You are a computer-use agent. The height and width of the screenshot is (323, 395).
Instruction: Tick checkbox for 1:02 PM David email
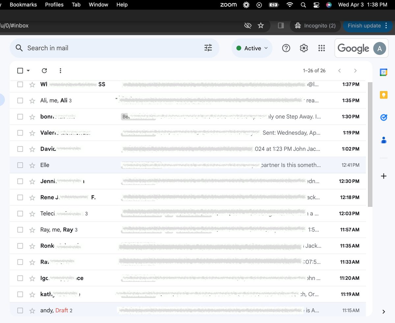(20, 149)
